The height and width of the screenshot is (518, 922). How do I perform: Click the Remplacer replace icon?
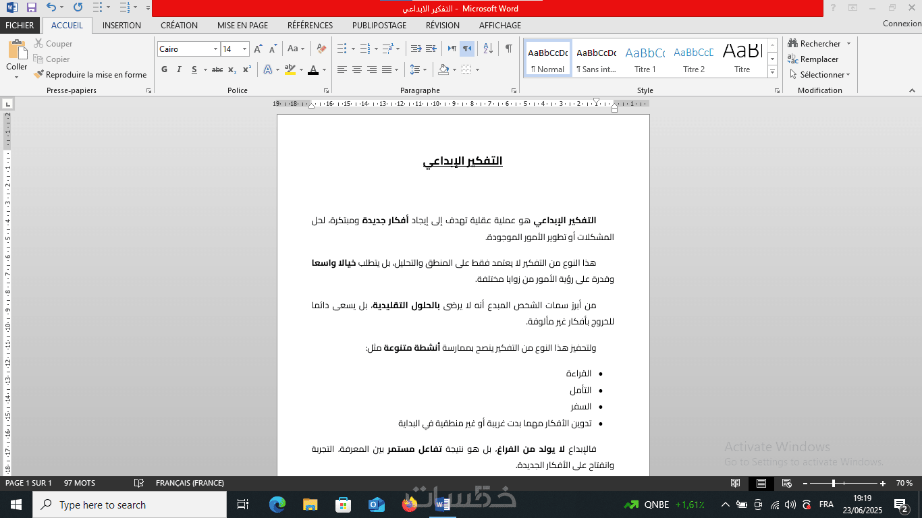pyautogui.click(x=792, y=59)
